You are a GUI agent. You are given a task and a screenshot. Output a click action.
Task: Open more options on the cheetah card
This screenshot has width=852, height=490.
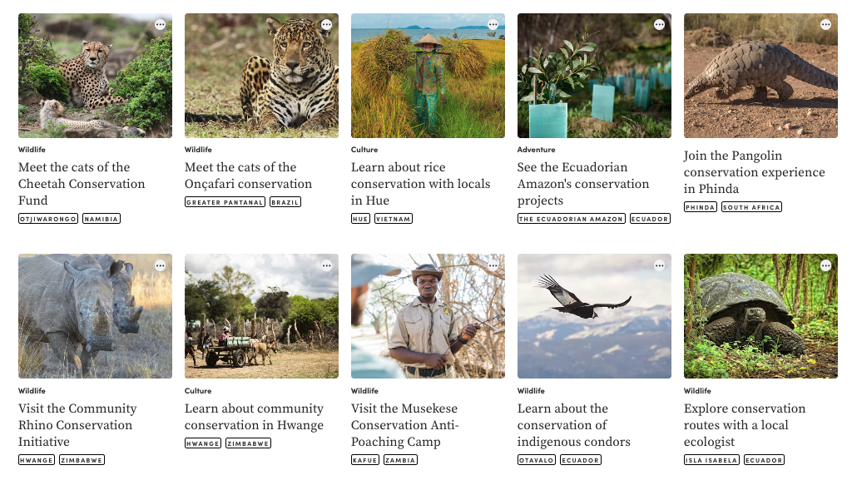[x=160, y=25]
